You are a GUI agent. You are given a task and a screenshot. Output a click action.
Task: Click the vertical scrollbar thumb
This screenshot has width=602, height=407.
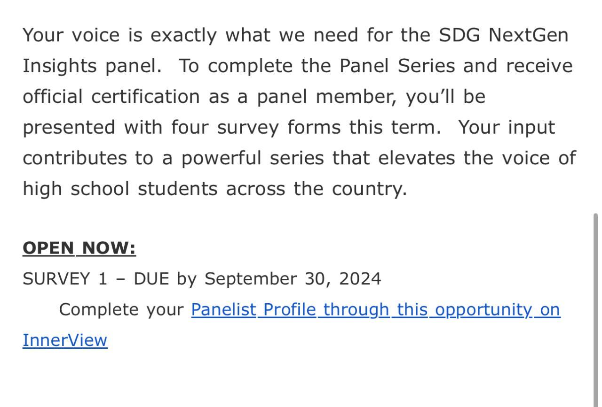[x=596, y=305]
